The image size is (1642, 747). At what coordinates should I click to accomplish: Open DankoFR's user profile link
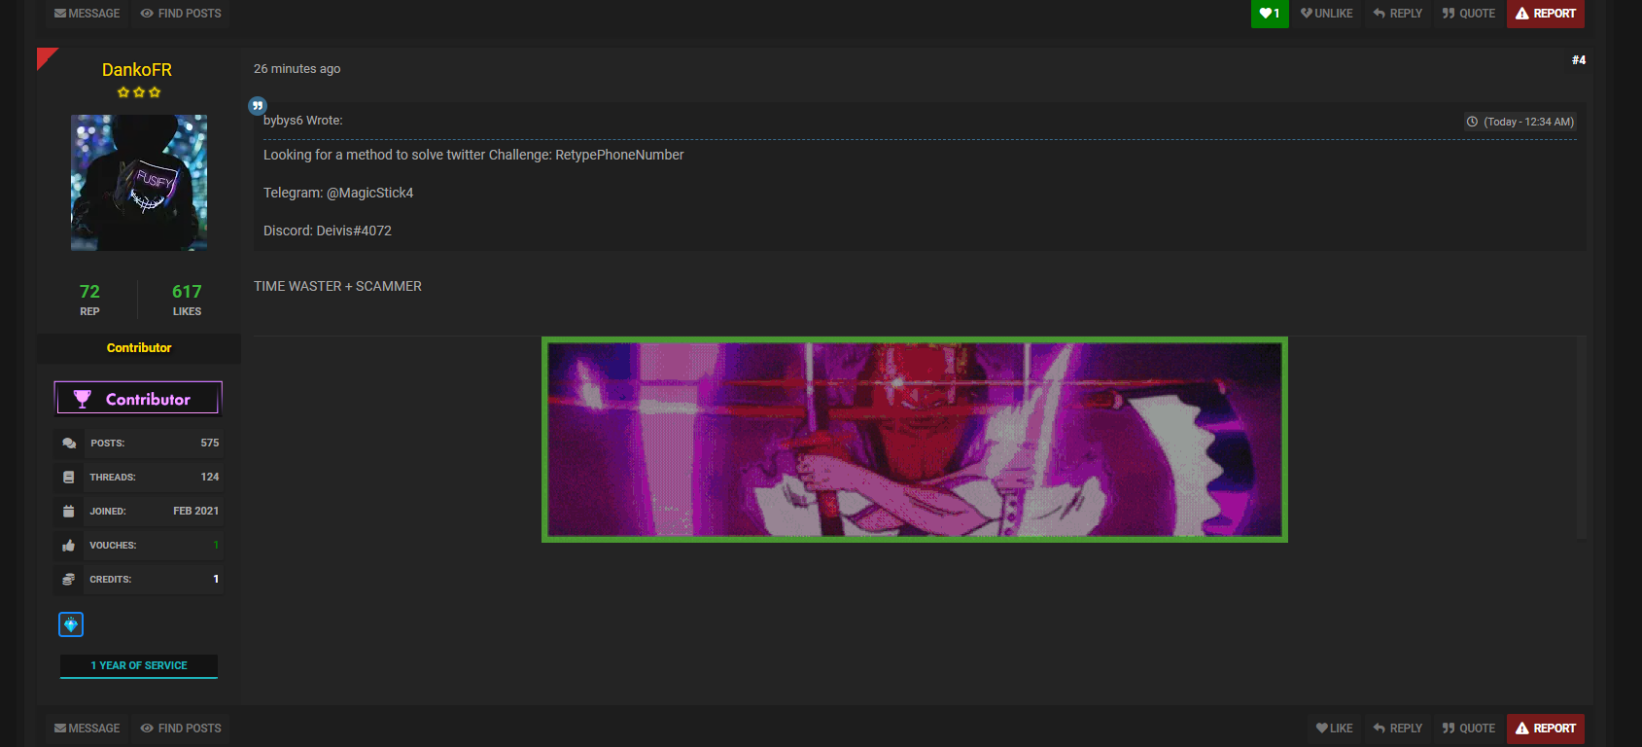click(137, 70)
